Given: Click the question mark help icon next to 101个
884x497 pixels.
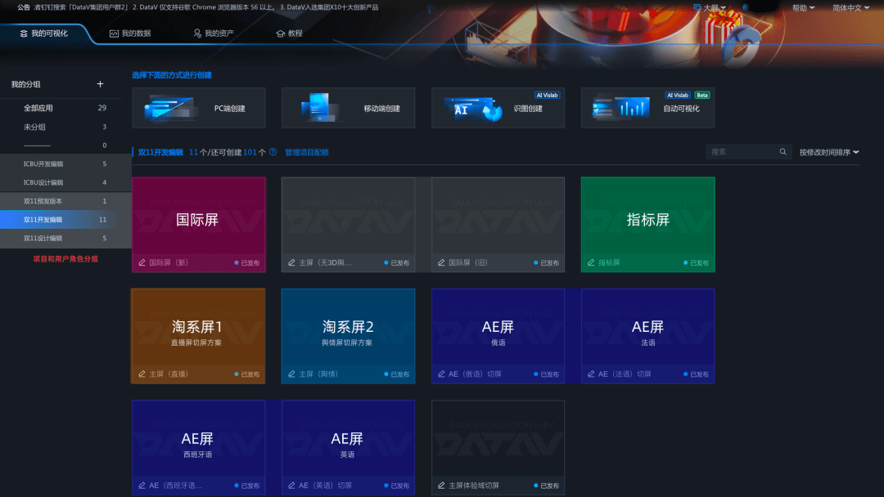Looking at the screenshot, I should point(273,152).
